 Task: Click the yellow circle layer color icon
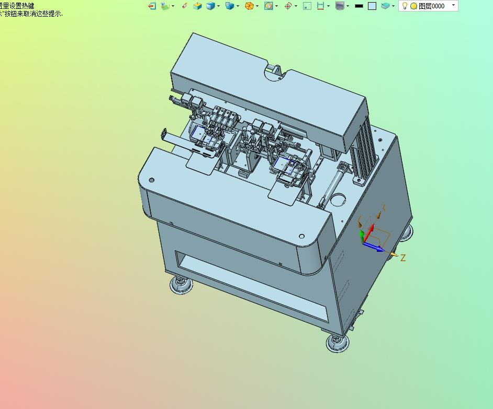point(414,6)
